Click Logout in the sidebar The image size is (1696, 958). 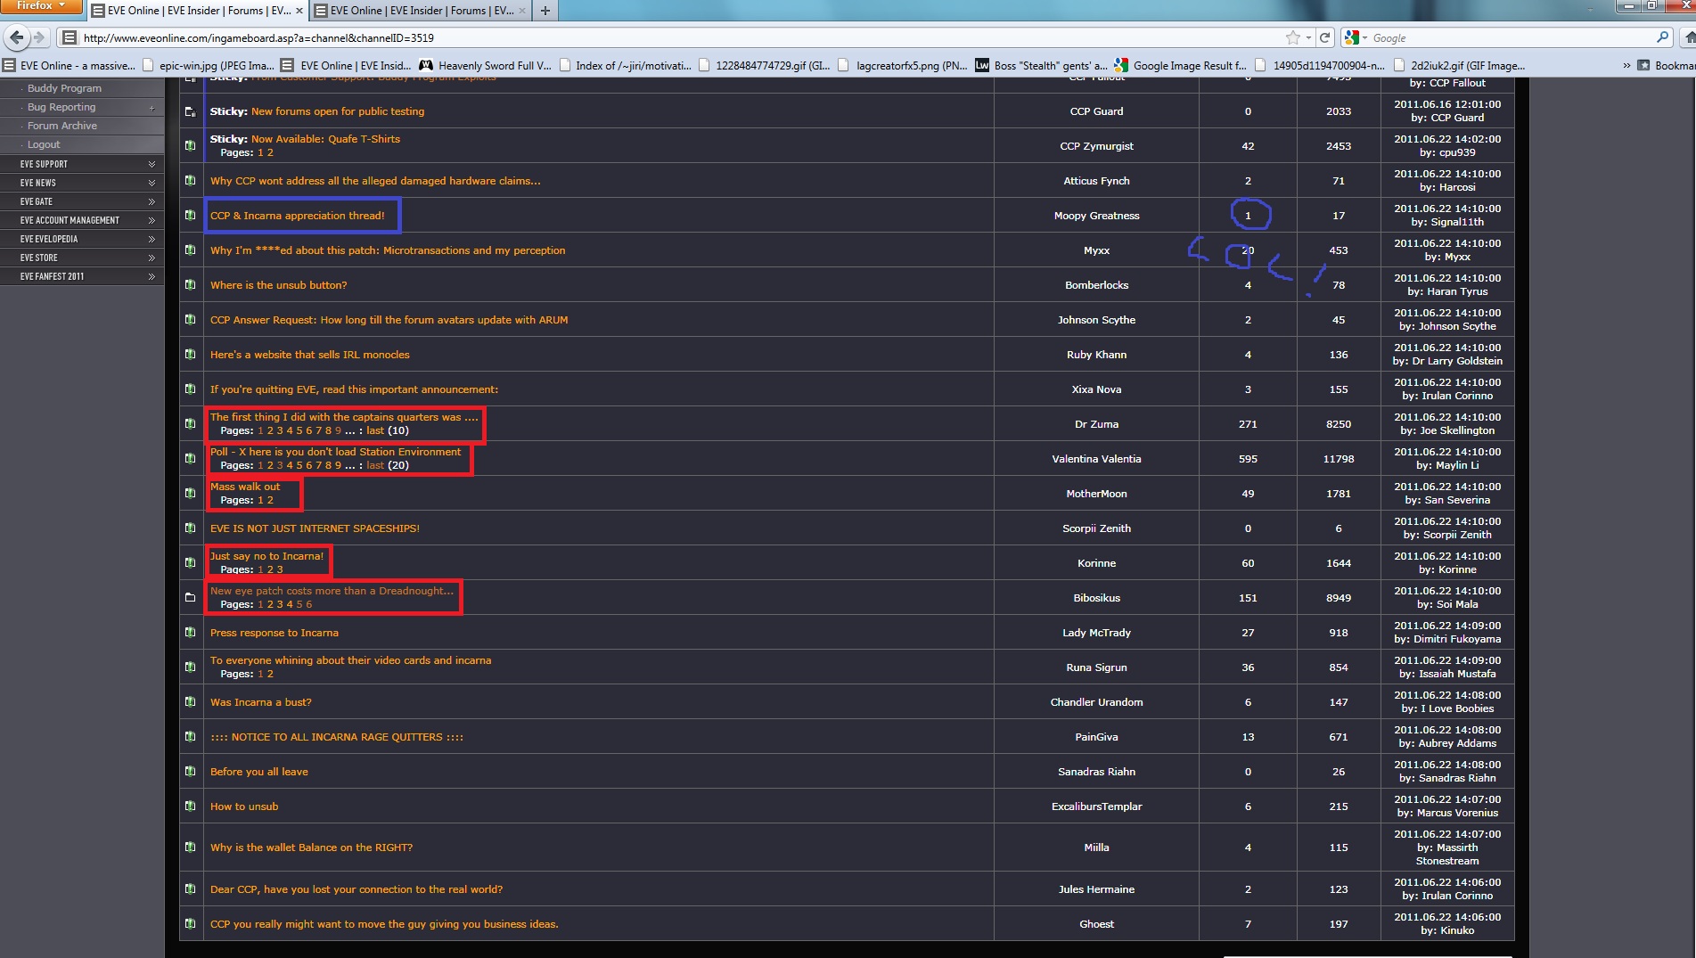click(x=44, y=144)
